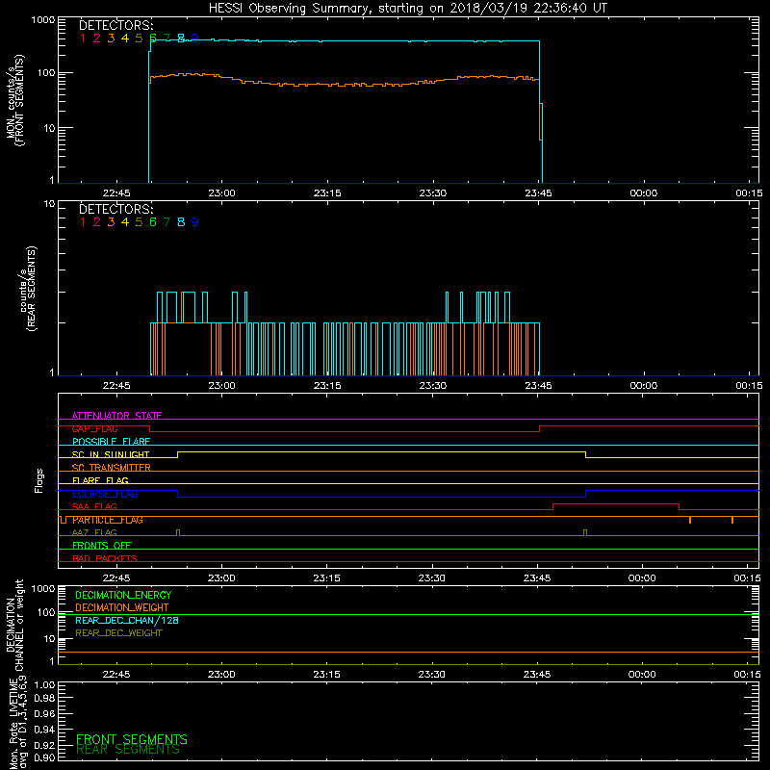
Task: Click the MON. counts/s (FRONT SEGMENTS) axis title
Action: 14,101
